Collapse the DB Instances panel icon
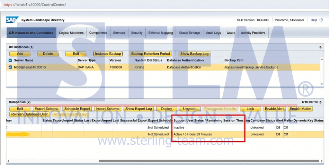329x165 pixels. 320,47
